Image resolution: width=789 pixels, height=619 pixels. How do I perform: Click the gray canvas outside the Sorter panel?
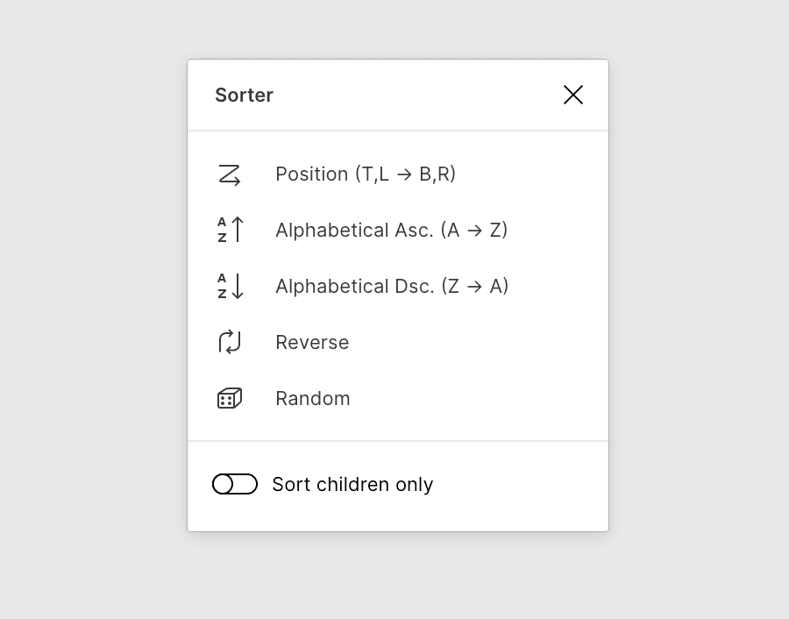click(88, 307)
